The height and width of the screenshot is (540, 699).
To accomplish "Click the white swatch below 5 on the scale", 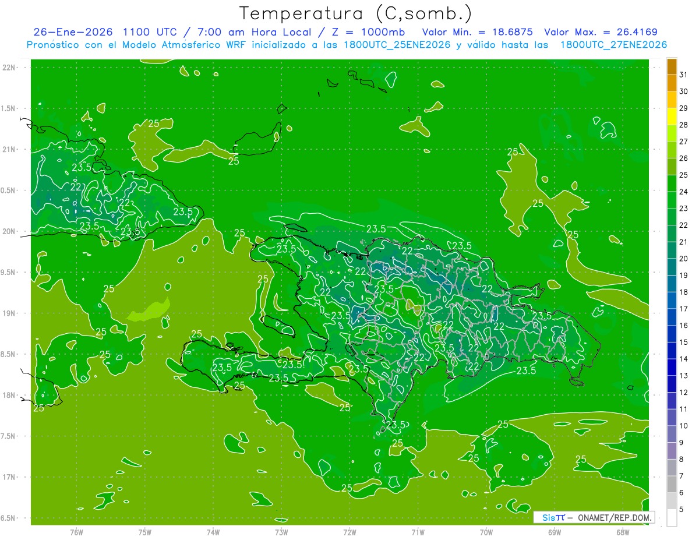I will (672, 518).
